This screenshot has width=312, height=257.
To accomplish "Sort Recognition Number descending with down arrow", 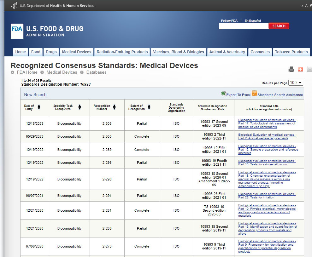I will [114, 108].
